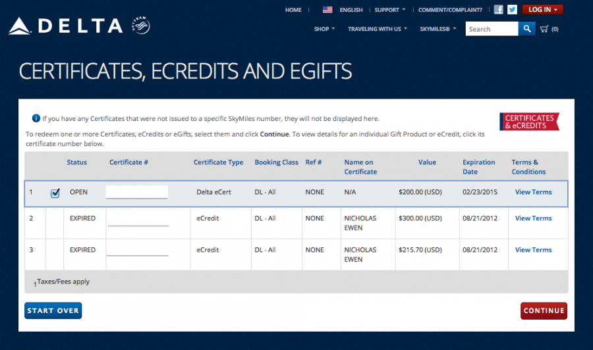Viewport: 593px width, 350px height.
Task: Click the Search input field
Action: pos(492,29)
